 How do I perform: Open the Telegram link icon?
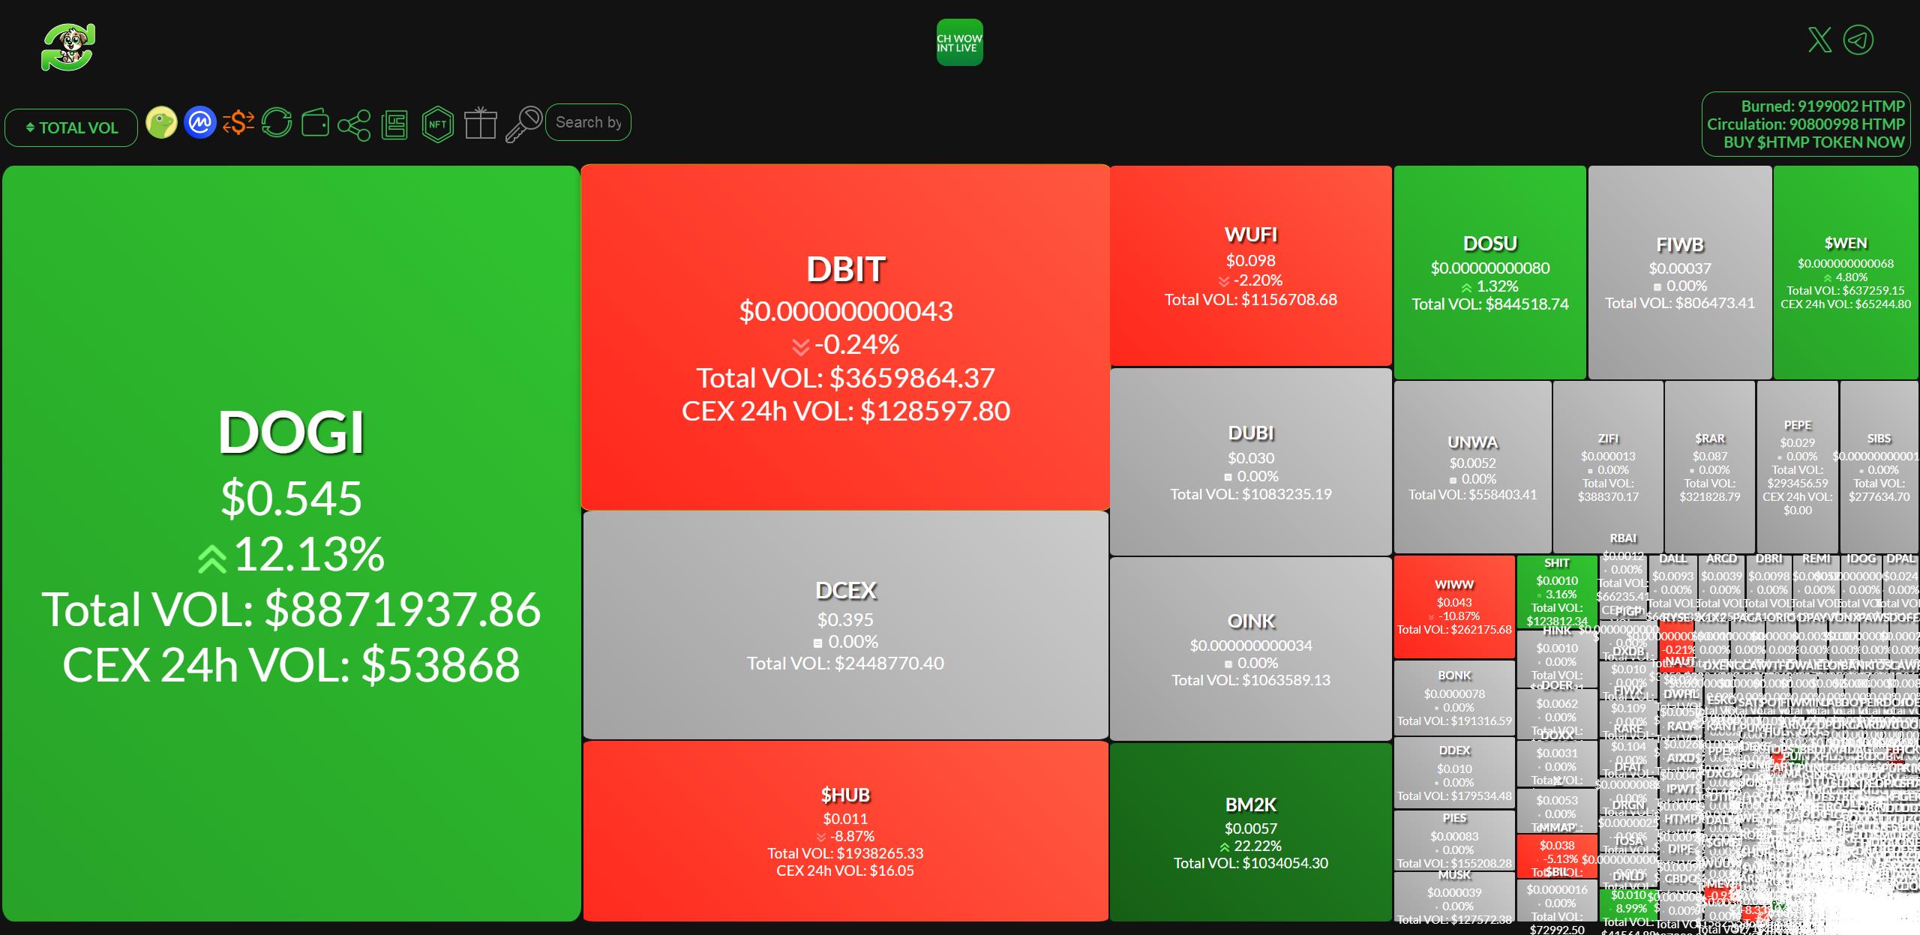(1858, 40)
